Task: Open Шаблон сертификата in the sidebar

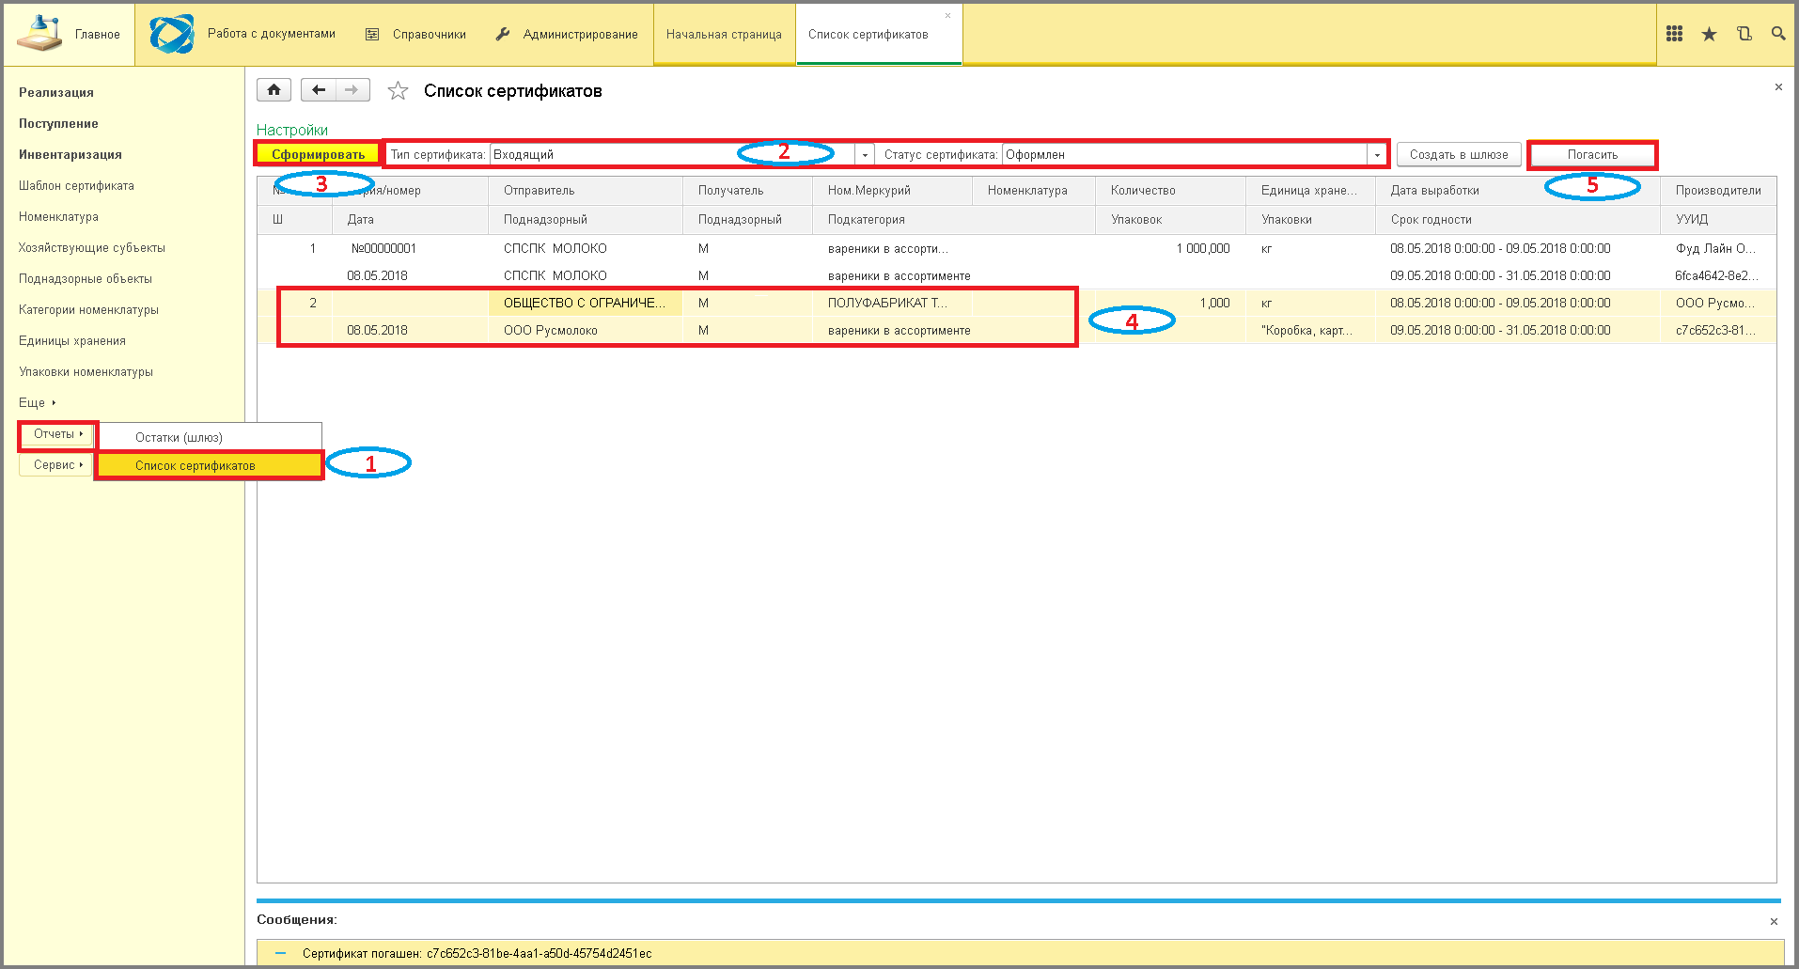Action: tap(76, 185)
